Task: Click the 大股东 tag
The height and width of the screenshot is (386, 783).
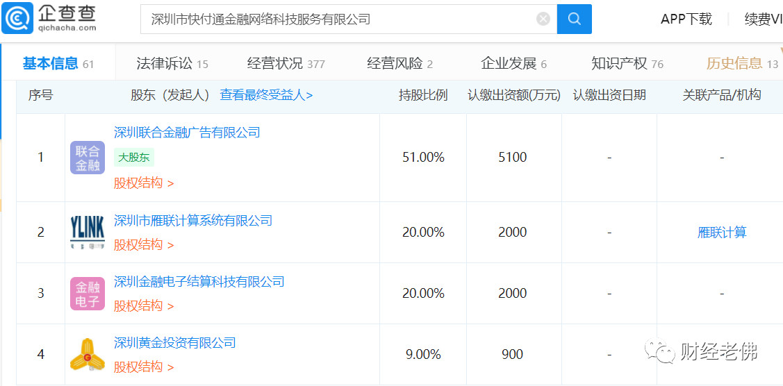Action: pyautogui.click(x=134, y=158)
